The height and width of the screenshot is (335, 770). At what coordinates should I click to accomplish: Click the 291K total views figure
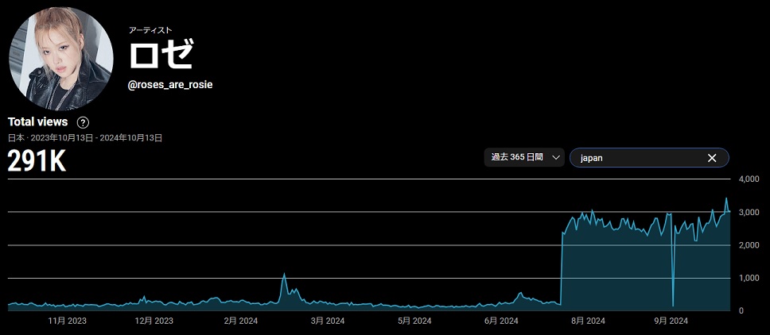tap(37, 161)
